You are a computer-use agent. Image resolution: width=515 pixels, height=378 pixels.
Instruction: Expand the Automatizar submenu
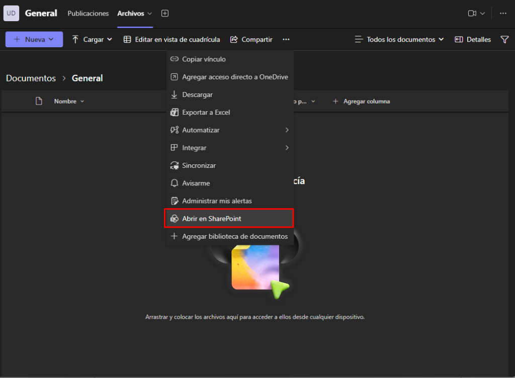click(230, 130)
